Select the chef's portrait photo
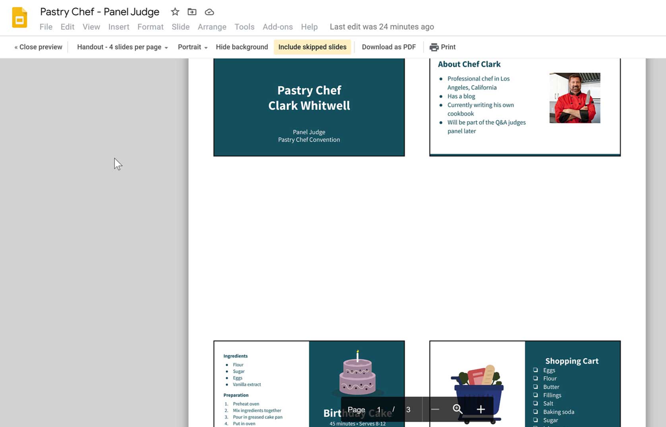 click(x=575, y=98)
